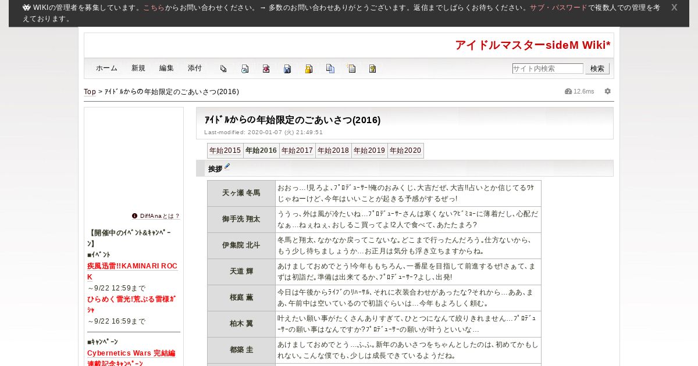Click the copy page icon in toolbar
The width and height of the screenshot is (698, 366).
pos(223,69)
